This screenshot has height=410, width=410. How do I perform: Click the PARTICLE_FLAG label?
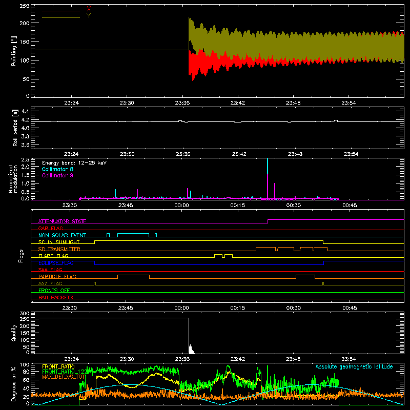pos(57,276)
